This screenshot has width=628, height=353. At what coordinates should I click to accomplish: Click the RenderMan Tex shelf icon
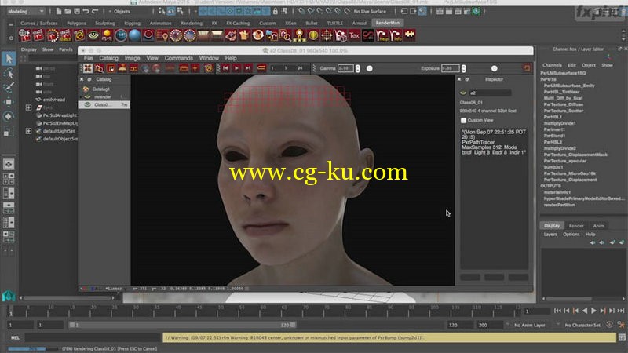tap(354, 35)
